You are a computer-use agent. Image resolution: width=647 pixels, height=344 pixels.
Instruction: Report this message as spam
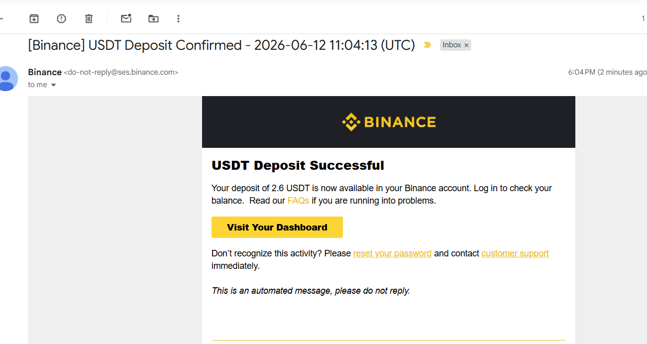point(61,19)
